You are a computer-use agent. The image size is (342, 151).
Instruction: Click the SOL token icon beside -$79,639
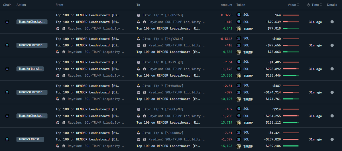239,22
